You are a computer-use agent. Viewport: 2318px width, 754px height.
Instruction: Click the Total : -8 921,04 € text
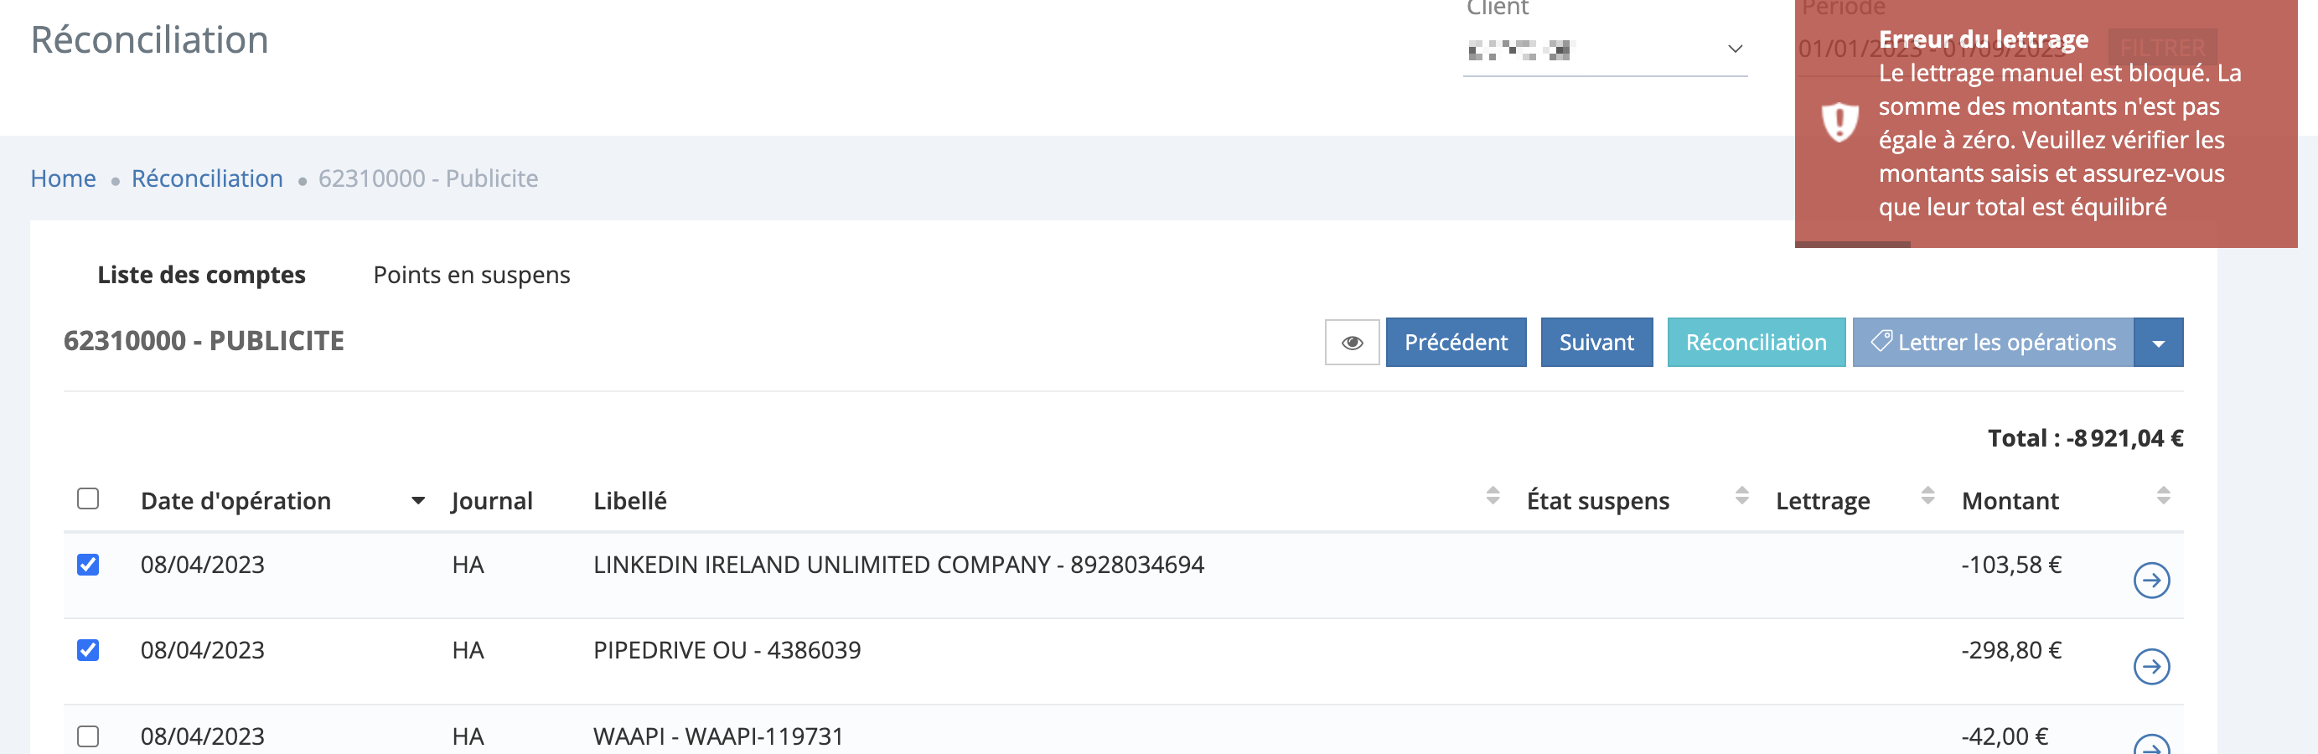click(x=2085, y=438)
